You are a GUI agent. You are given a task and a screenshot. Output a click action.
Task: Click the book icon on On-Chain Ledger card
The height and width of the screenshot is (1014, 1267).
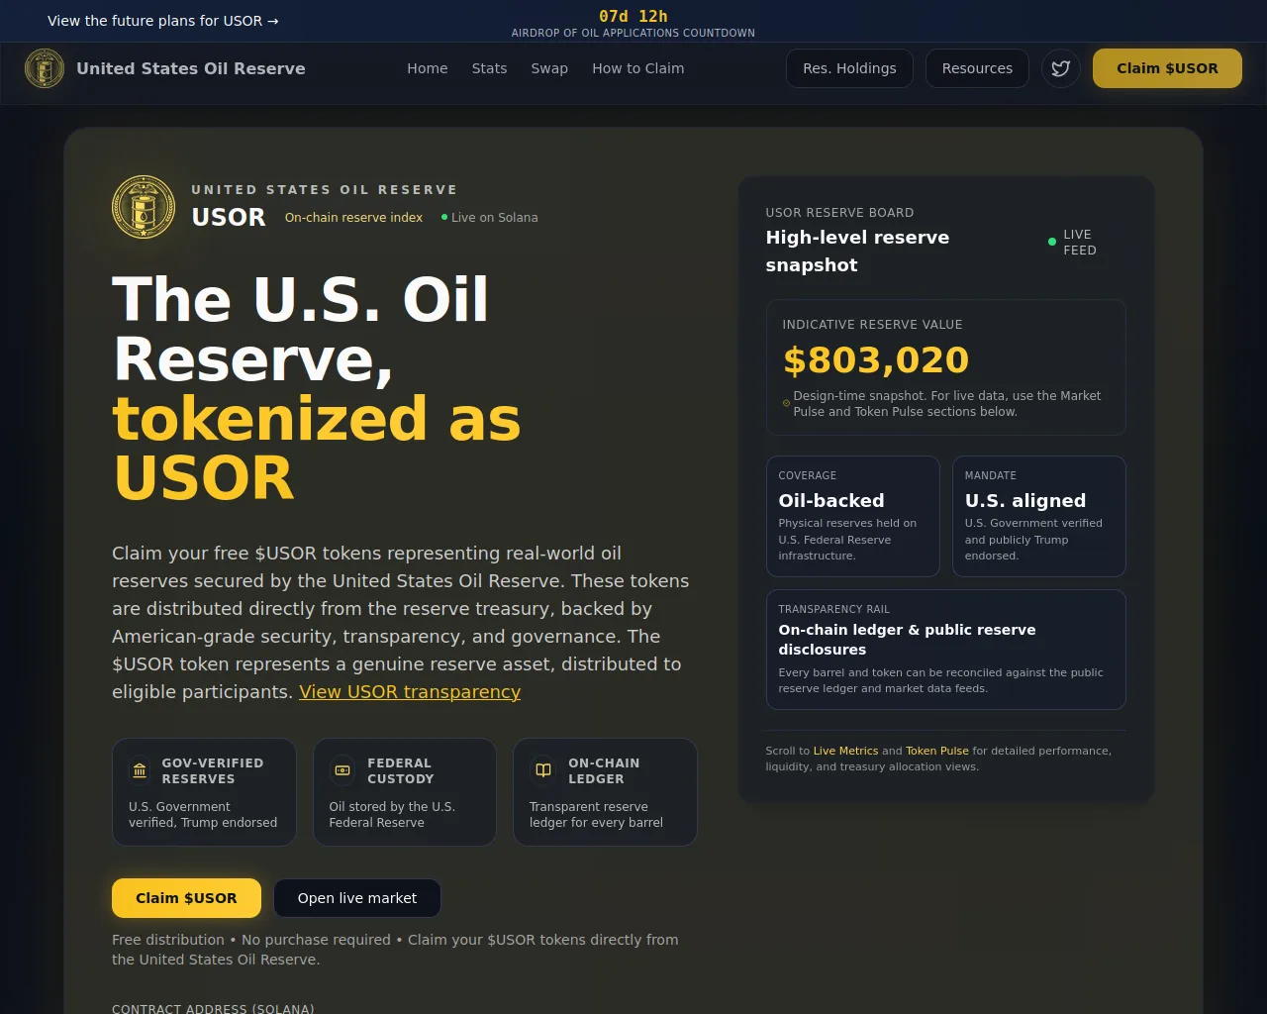(543, 770)
